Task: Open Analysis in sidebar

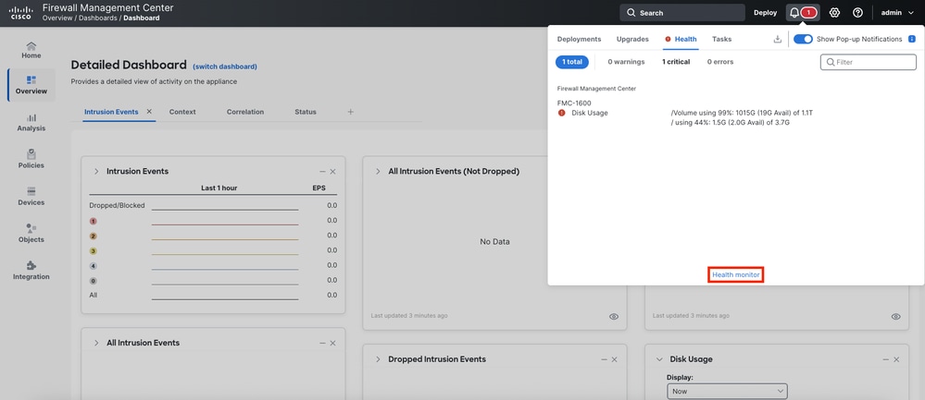Action: (31, 122)
